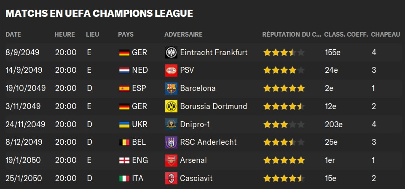Sort by CHAPEAU column header
This screenshot has height=189, width=405.
point(385,35)
